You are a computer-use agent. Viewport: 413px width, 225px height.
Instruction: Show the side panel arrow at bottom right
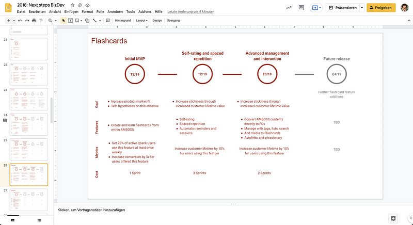click(411, 218)
